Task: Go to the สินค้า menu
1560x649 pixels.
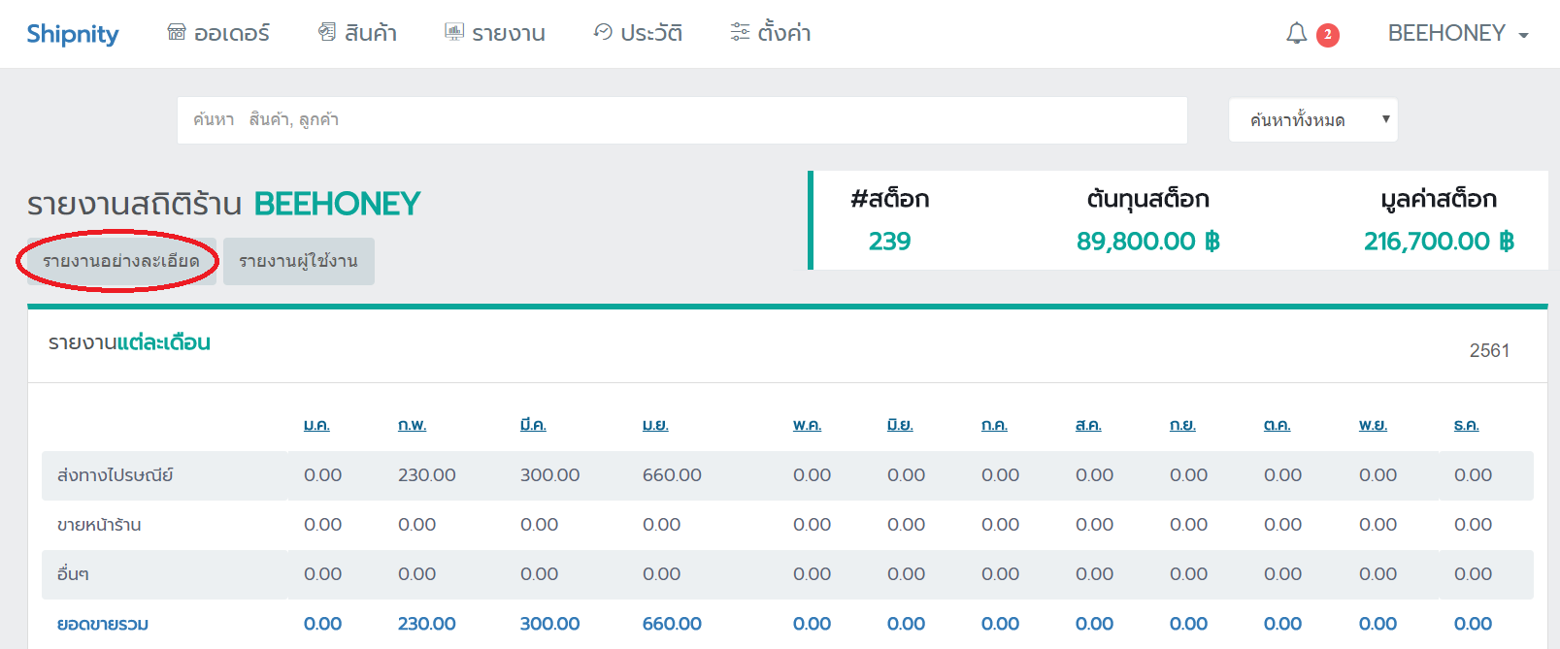Action: 371,33
